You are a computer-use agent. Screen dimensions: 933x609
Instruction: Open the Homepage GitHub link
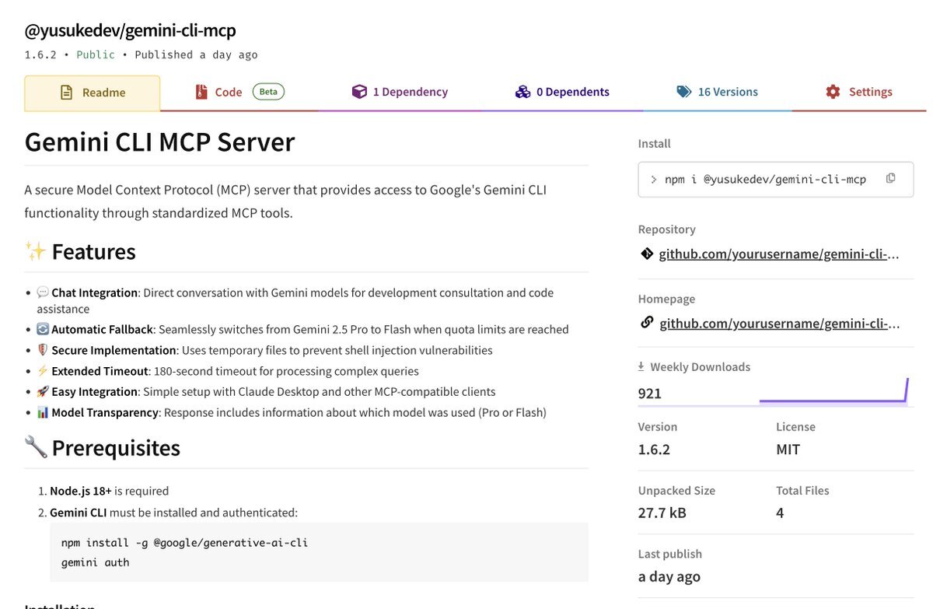(780, 323)
